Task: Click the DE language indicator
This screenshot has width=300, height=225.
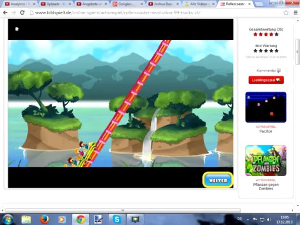Action: click(240, 218)
